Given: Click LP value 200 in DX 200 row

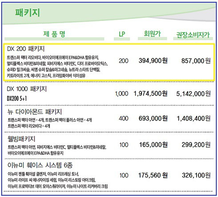Looking at the screenshot, I should click(x=124, y=61).
